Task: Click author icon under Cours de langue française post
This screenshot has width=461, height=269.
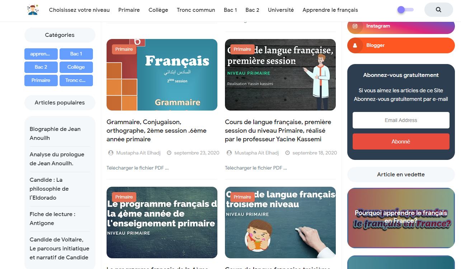Action: click(229, 153)
